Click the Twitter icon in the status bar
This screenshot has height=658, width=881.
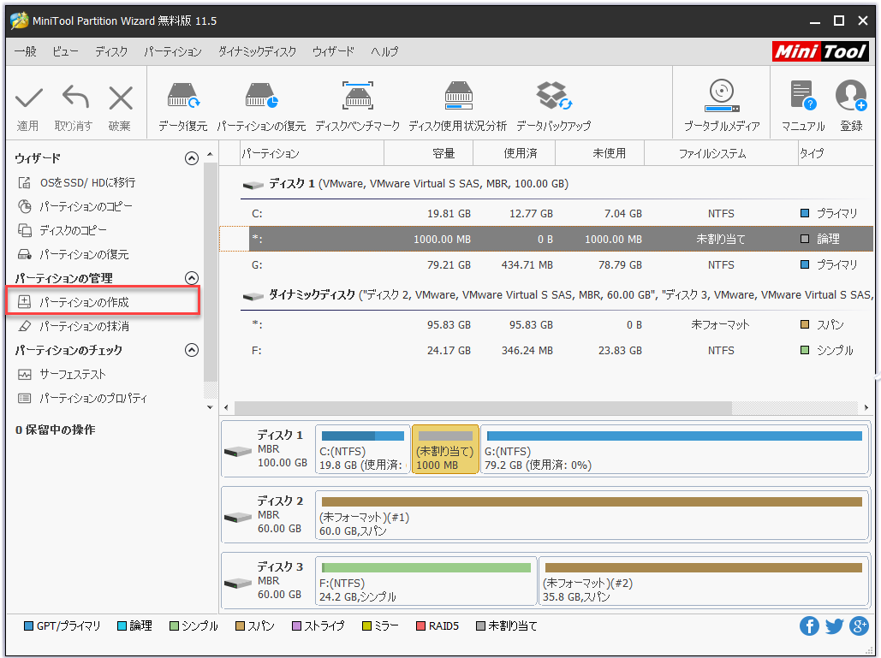[x=834, y=625]
